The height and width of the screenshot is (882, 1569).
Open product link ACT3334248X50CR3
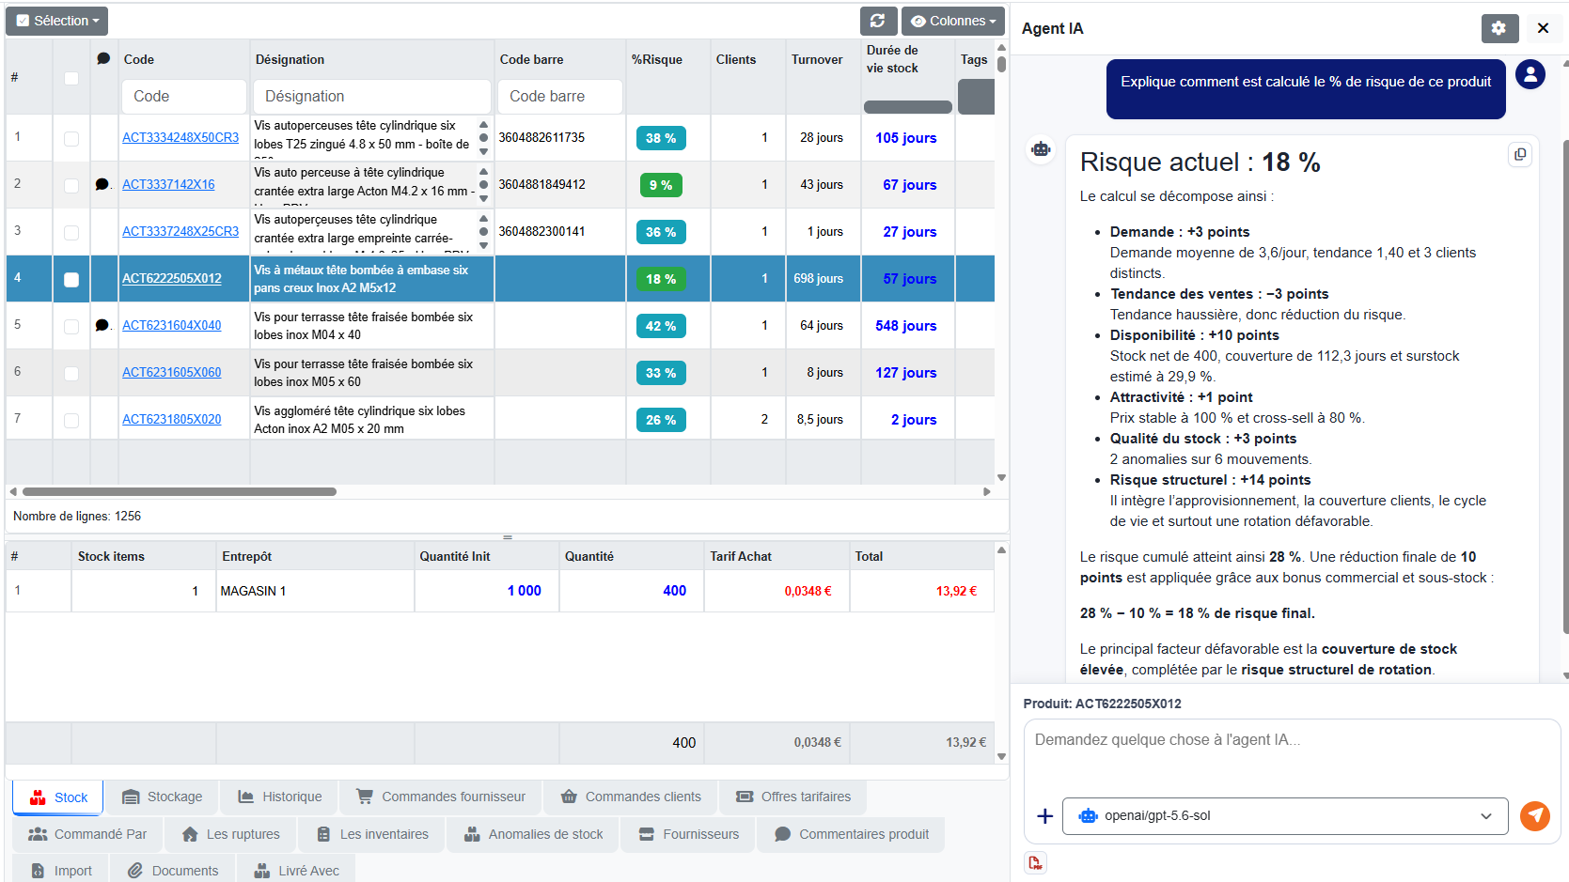coord(180,137)
